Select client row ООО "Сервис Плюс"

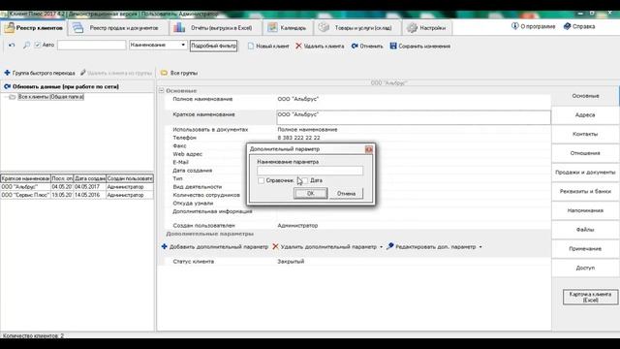(77, 195)
